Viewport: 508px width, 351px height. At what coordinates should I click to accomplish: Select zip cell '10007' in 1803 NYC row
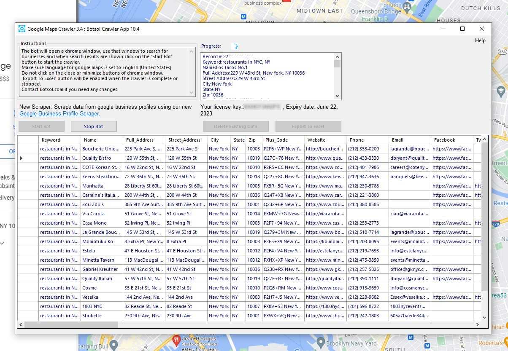(254, 306)
